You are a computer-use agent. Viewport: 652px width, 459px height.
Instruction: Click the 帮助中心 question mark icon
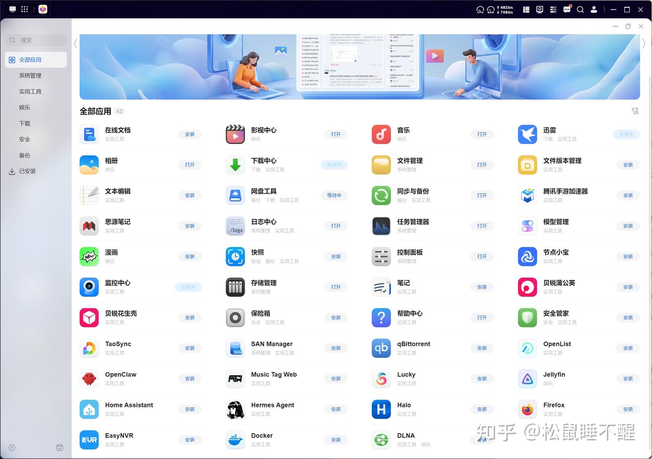381,318
